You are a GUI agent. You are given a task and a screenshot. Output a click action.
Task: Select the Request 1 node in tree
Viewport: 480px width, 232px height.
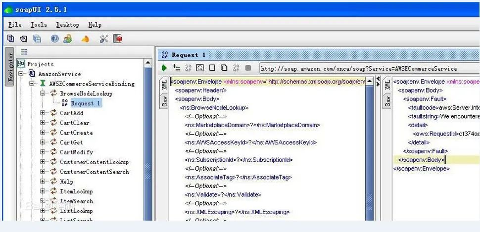(x=86, y=103)
